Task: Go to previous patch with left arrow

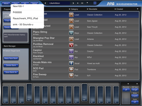Action: (x=45, y=3)
